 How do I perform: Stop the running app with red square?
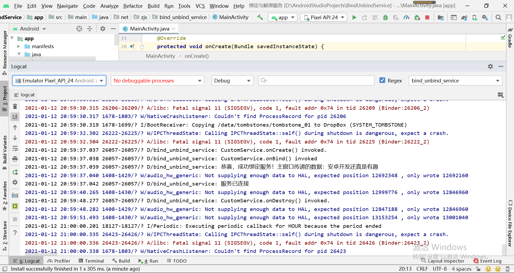427,17
